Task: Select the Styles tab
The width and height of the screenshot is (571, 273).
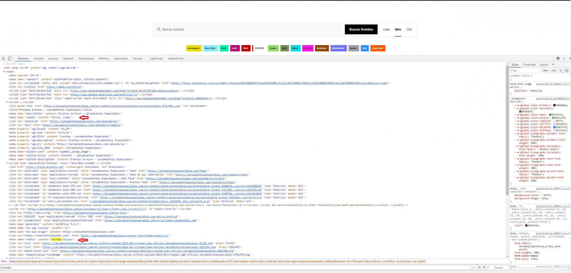Action: click(x=515, y=64)
